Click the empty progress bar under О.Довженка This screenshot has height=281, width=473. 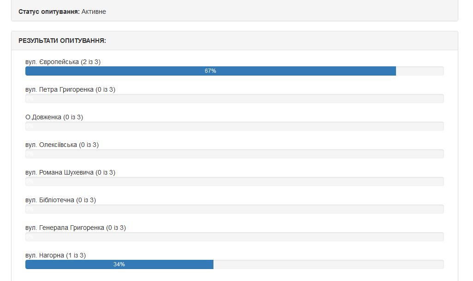(x=234, y=126)
